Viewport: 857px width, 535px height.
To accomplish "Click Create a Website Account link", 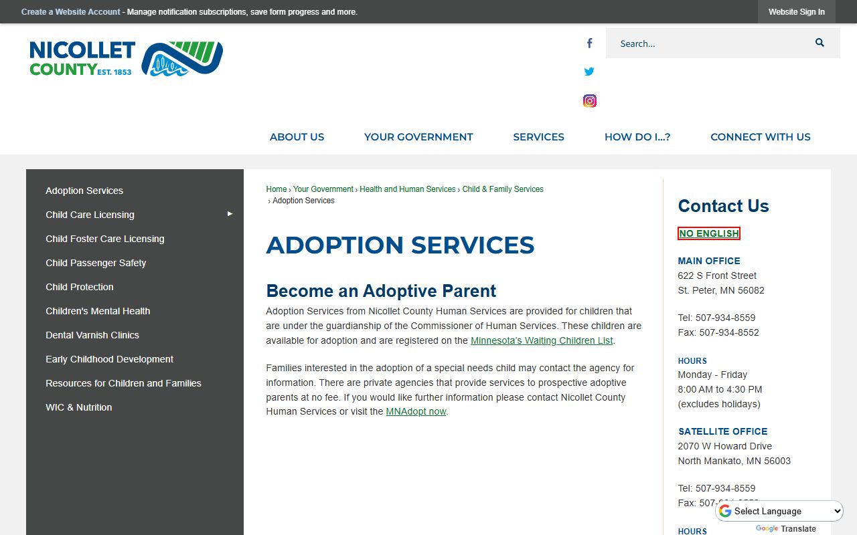I will click(x=71, y=12).
